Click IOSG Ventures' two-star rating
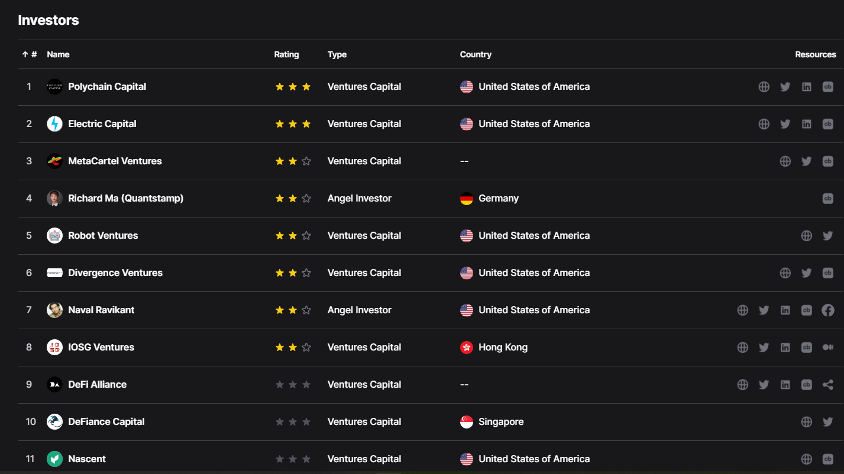Viewport: 844px width, 474px height. point(293,348)
